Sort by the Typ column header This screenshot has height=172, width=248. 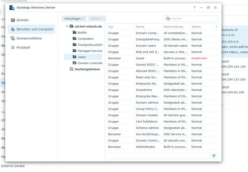[x=120, y=27]
